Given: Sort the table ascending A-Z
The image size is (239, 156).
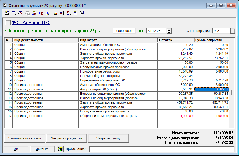Looking at the screenshot, I should [62, 13].
